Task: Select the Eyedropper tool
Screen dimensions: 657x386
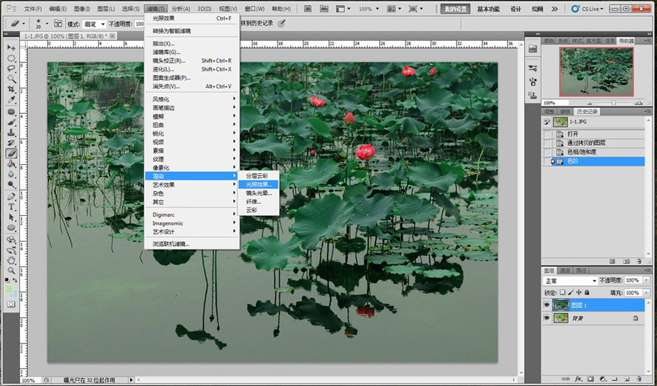Action: (x=11, y=99)
